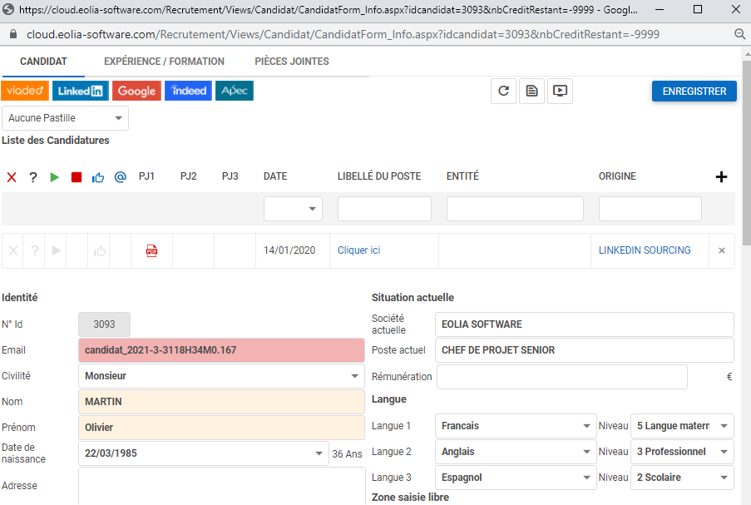Add a new candidature with plus icon
Screen dimensions: 751x505
tap(721, 176)
